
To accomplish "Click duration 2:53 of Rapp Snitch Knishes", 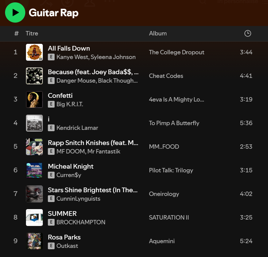I will click(x=246, y=146).
